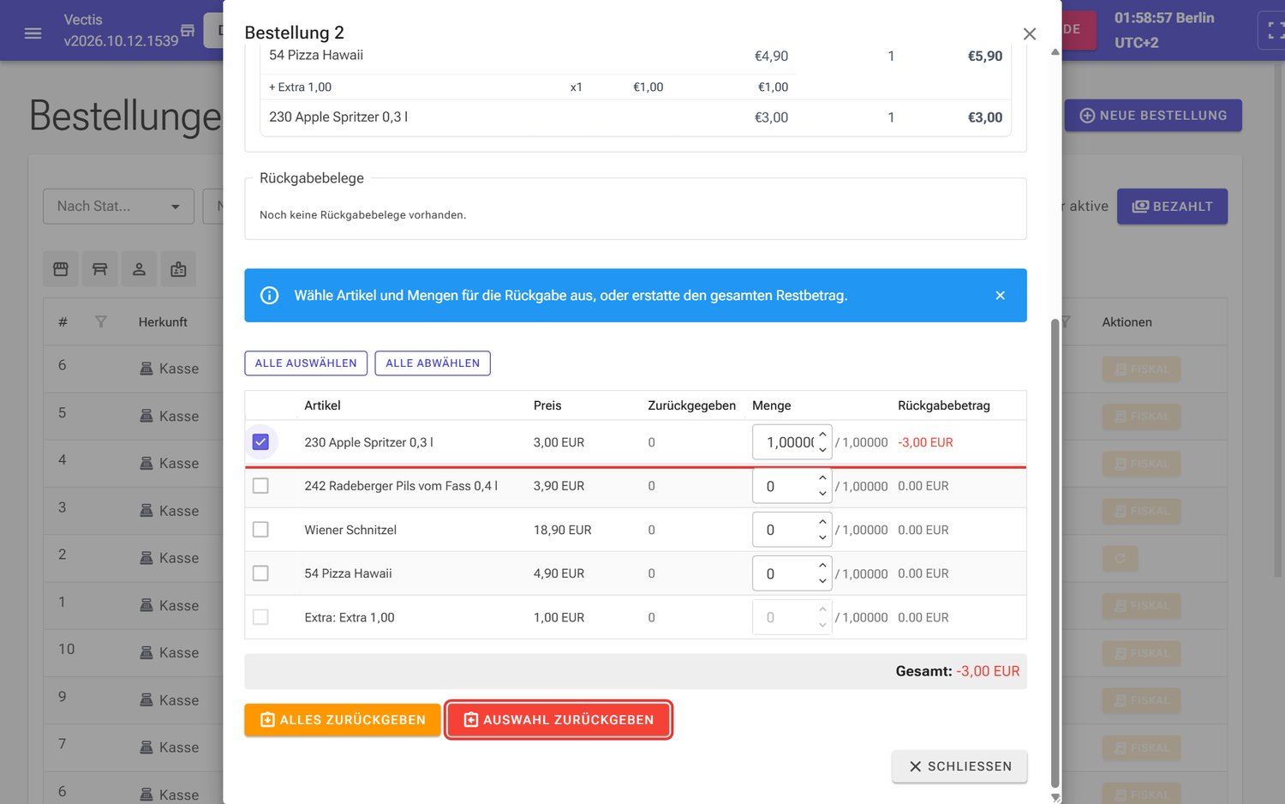
Task: Increase Radeberger Pils quantity with up arrow
Action: [x=822, y=478]
